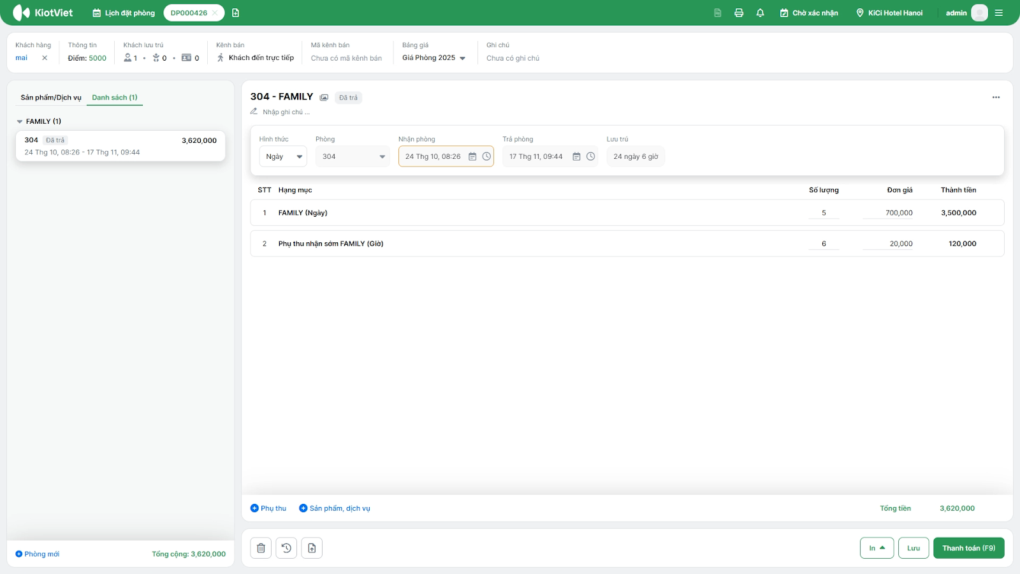The height and width of the screenshot is (574, 1020).
Task: Open the booking history clock icon
Action: coord(286,548)
